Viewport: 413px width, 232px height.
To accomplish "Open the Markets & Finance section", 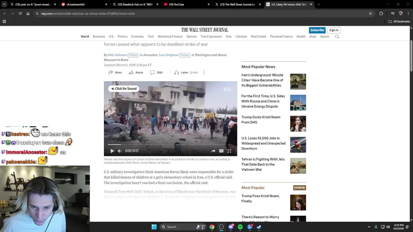I will (x=170, y=36).
